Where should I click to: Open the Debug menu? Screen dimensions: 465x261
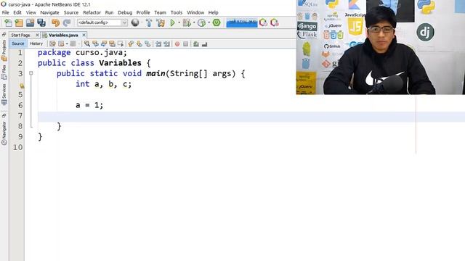click(125, 12)
